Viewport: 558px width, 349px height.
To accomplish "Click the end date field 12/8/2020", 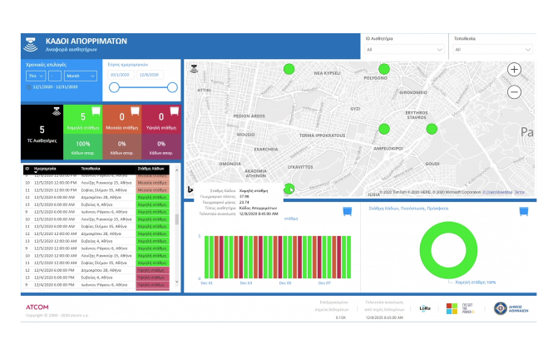I will click(150, 75).
